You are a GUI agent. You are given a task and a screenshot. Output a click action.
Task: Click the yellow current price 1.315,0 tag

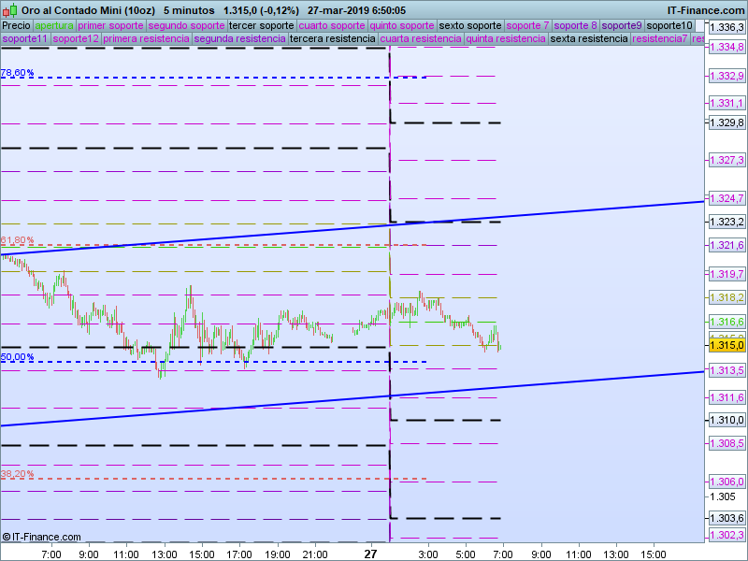pos(726,346)
